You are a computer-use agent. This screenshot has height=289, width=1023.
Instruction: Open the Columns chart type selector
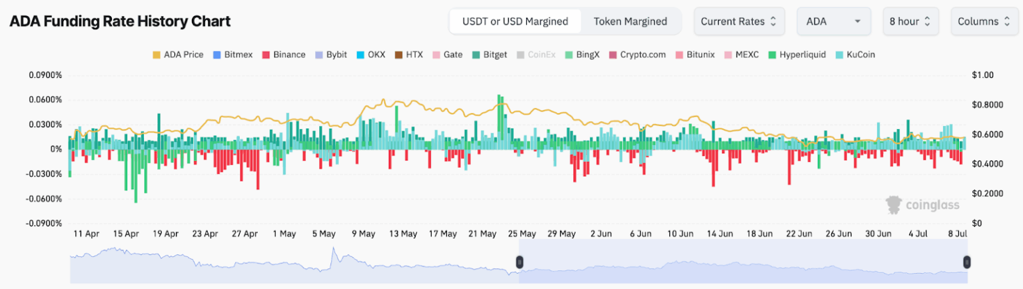click(984, 21)
